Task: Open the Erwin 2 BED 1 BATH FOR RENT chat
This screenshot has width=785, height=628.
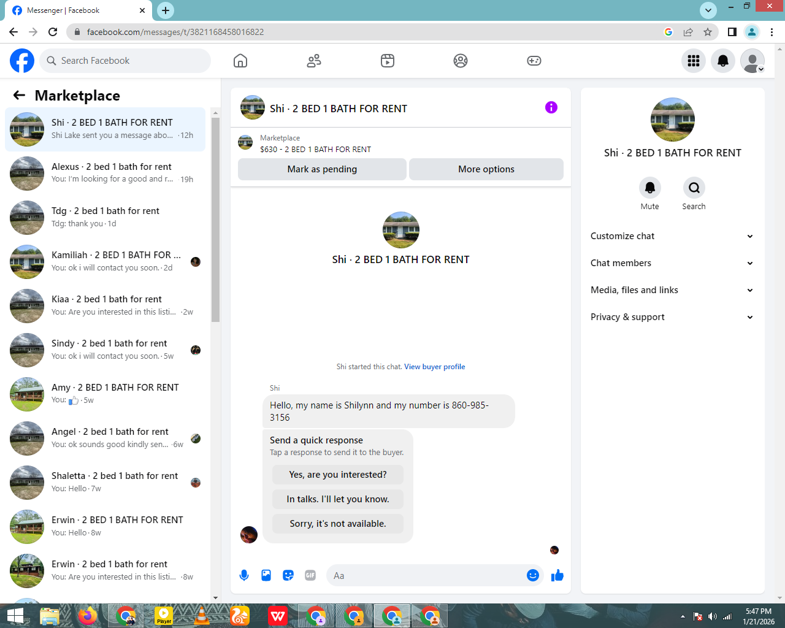Action: click(x=105, y=527)
